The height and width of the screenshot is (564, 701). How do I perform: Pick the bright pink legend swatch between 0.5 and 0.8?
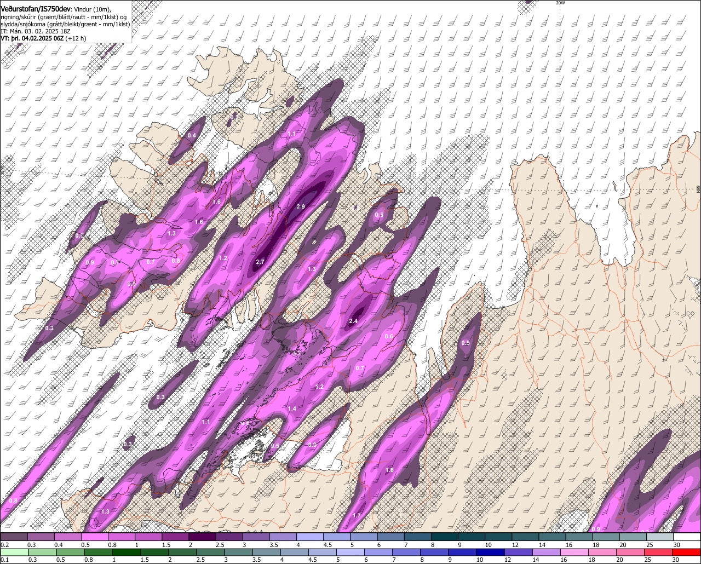pos(94,537)
